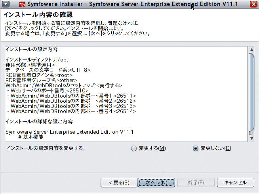The height and width of the screenshot is (194, 259).
Task: Click the Symfoware Server Enterprise Extended Edition V11.1 list line
Action: (69, 132)
